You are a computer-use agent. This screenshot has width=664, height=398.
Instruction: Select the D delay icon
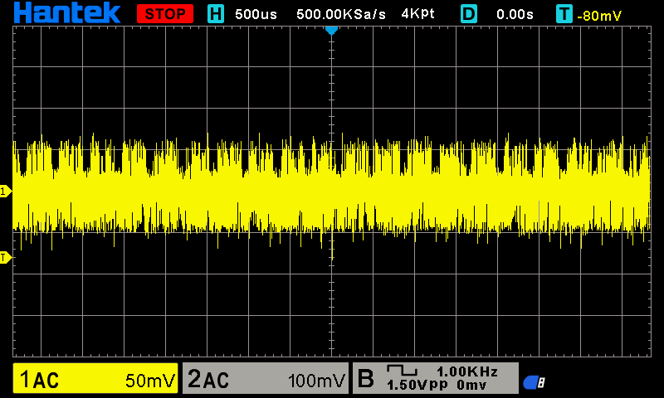[x=469, y=14]
